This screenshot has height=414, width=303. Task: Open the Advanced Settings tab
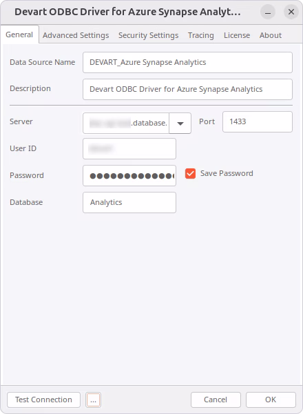click(76, 35)
